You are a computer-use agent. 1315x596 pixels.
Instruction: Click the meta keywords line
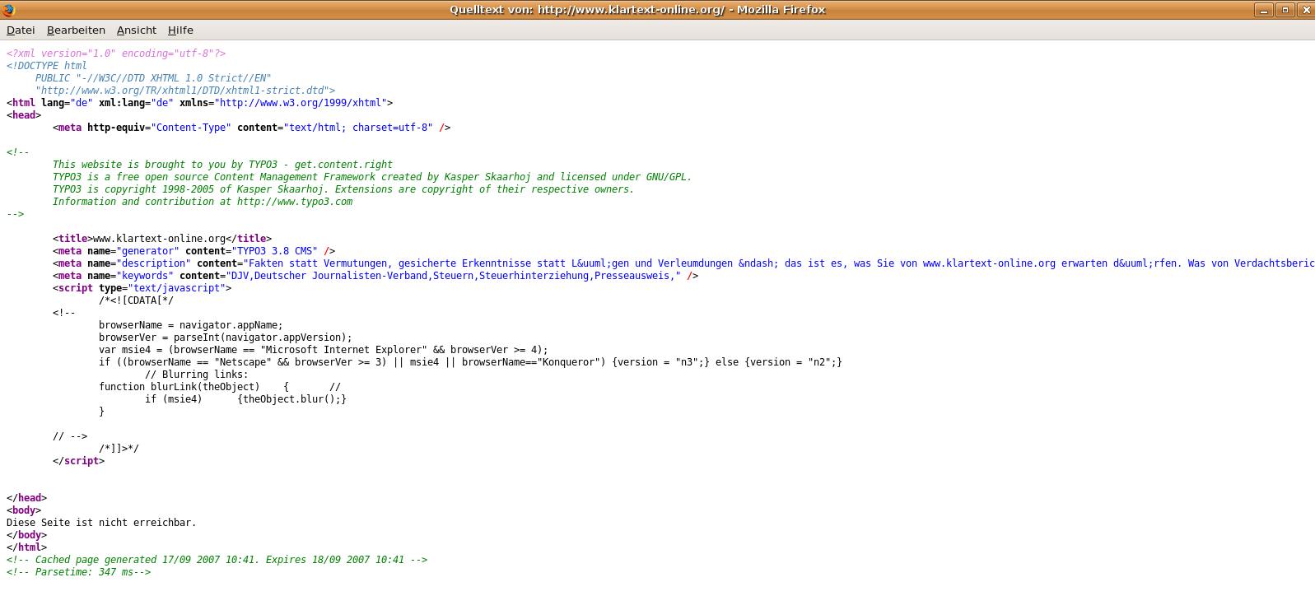[375, 276]
